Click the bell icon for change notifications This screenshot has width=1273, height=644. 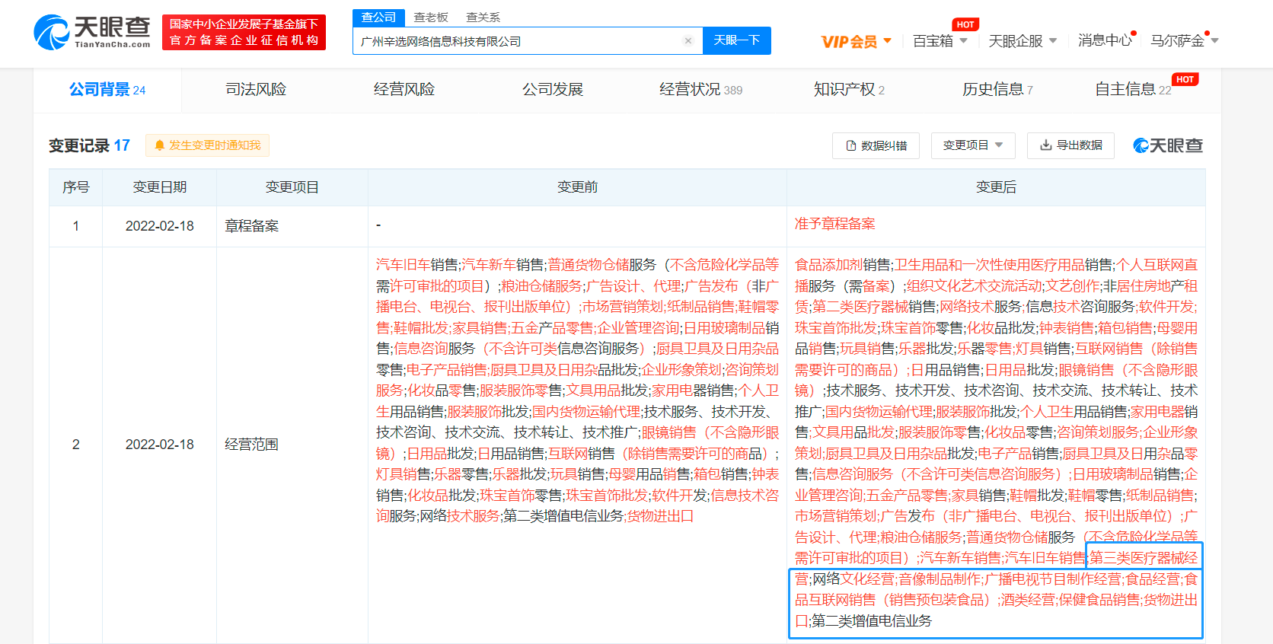pyautogui.click(x=159, y=145)
